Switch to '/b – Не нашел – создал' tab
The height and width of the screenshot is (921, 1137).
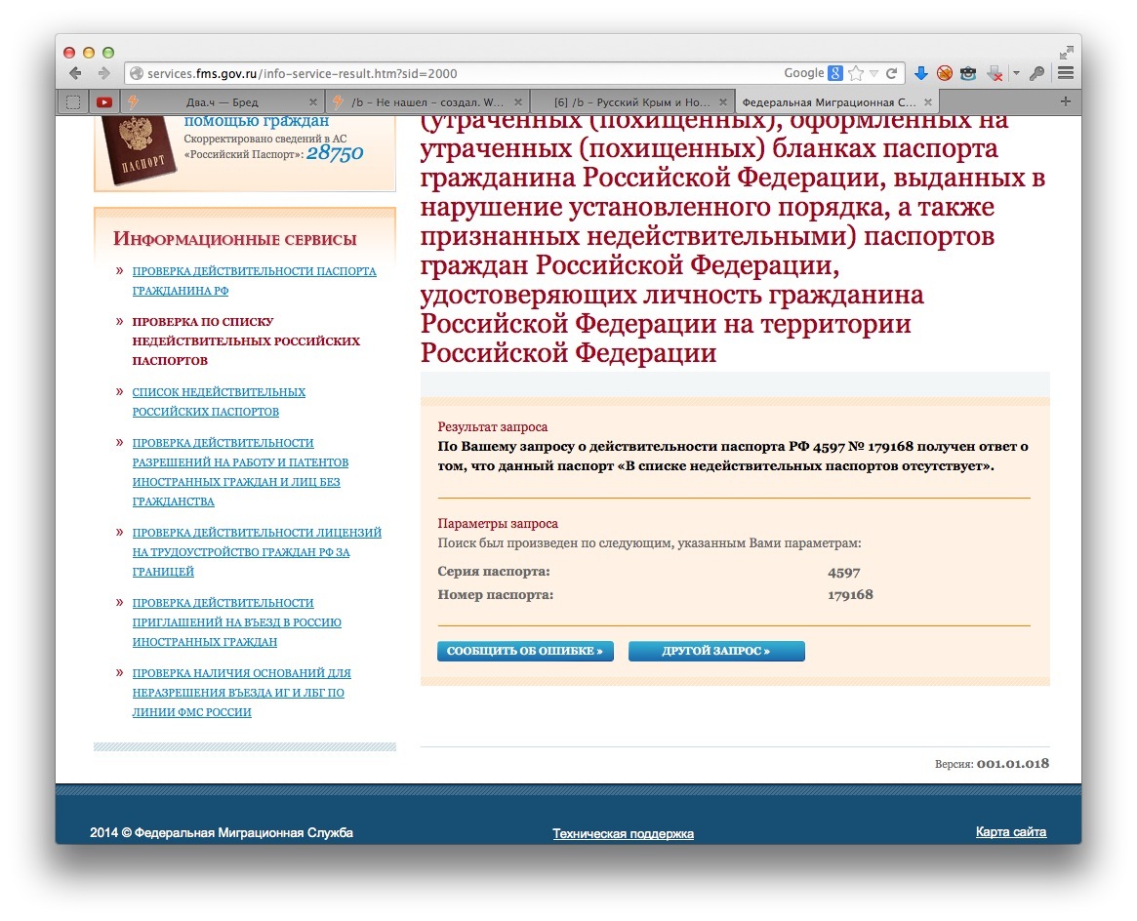pos(427,102)
